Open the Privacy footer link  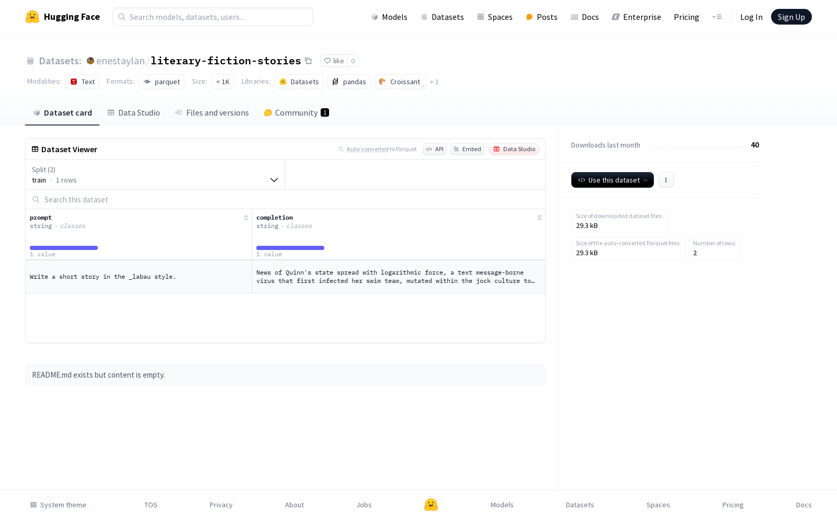pyautogui.click(x=221, y=505)
